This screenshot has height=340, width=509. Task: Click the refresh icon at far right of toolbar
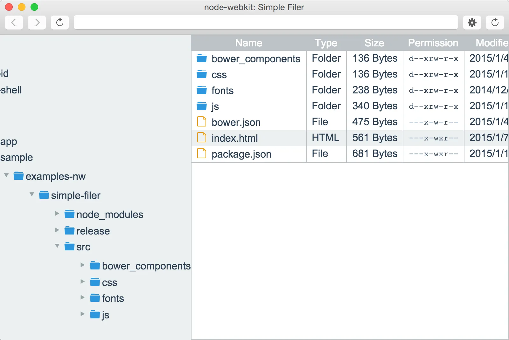(495, 23)
